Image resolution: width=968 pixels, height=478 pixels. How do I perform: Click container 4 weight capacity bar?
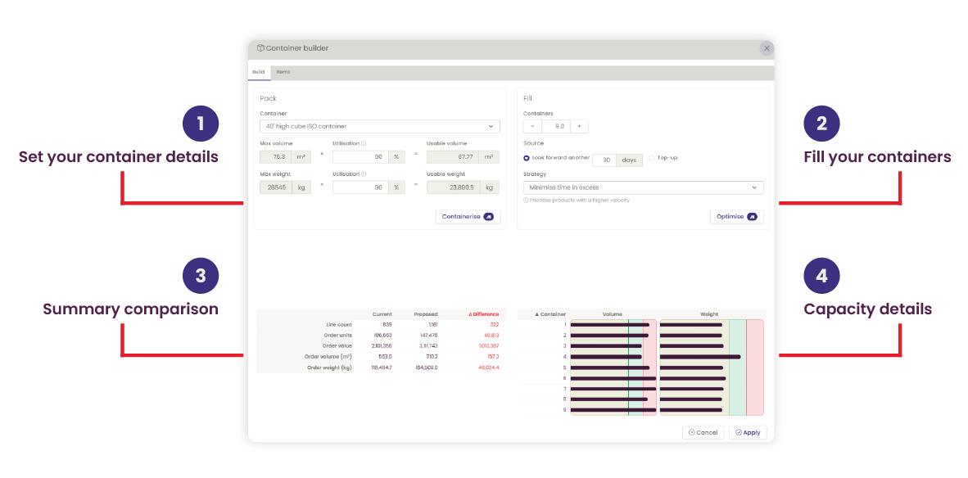(700, 357)
